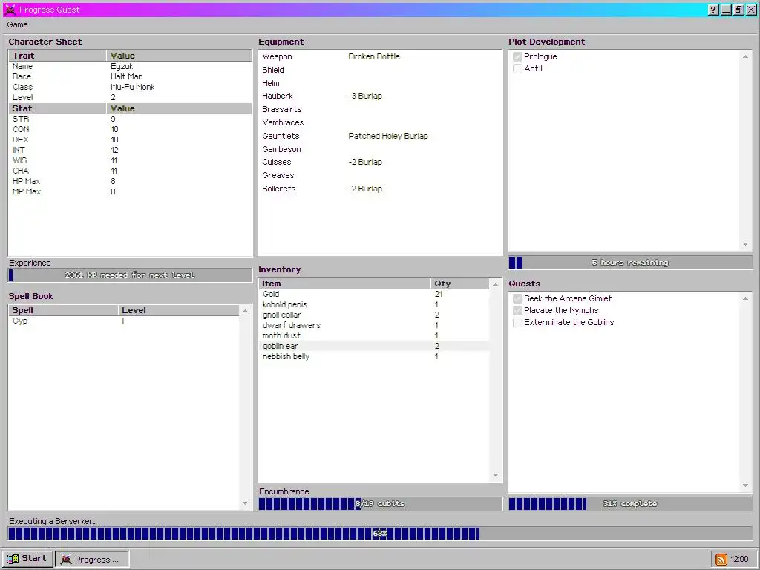This screenshot has width=760, height=570.
Task: Click the STR stat row
Action: 131,119
